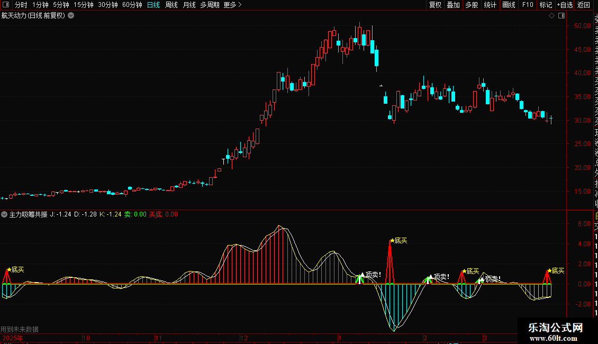Select the 30分钟 period tab

point(108,5)
